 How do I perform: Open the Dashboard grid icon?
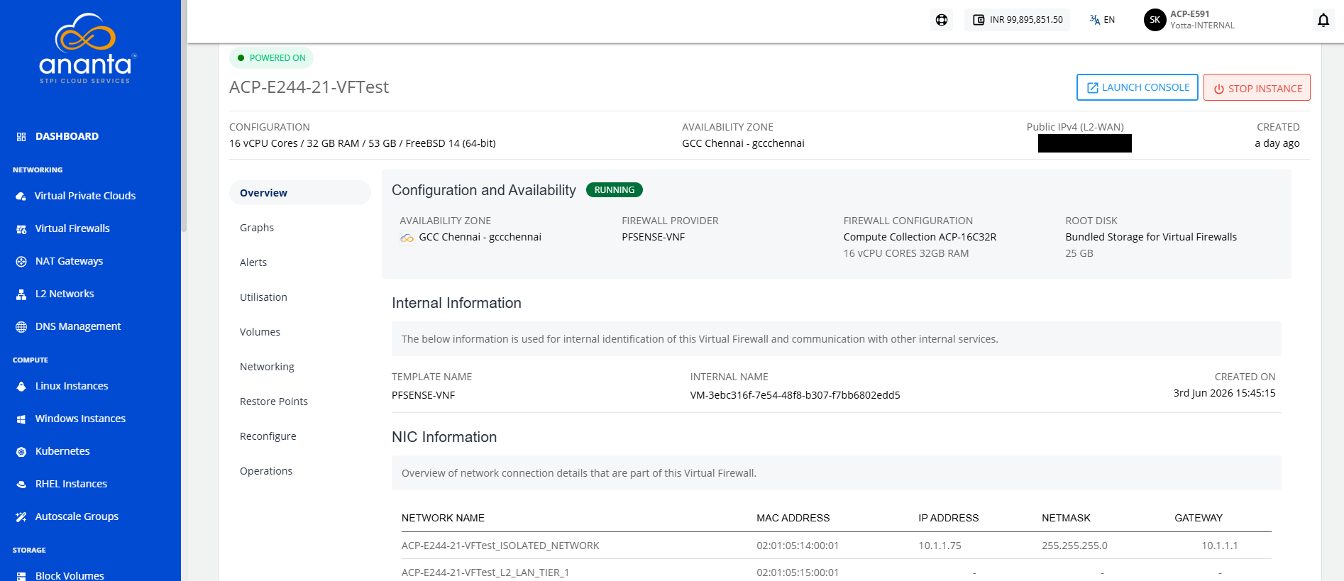[x=21, y=137]
